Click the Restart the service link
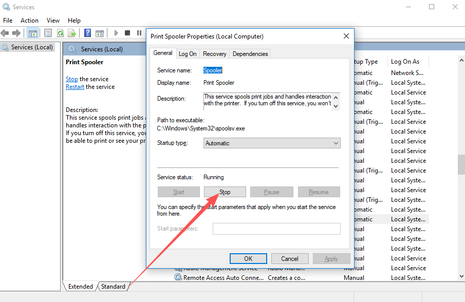 (75, 87)
